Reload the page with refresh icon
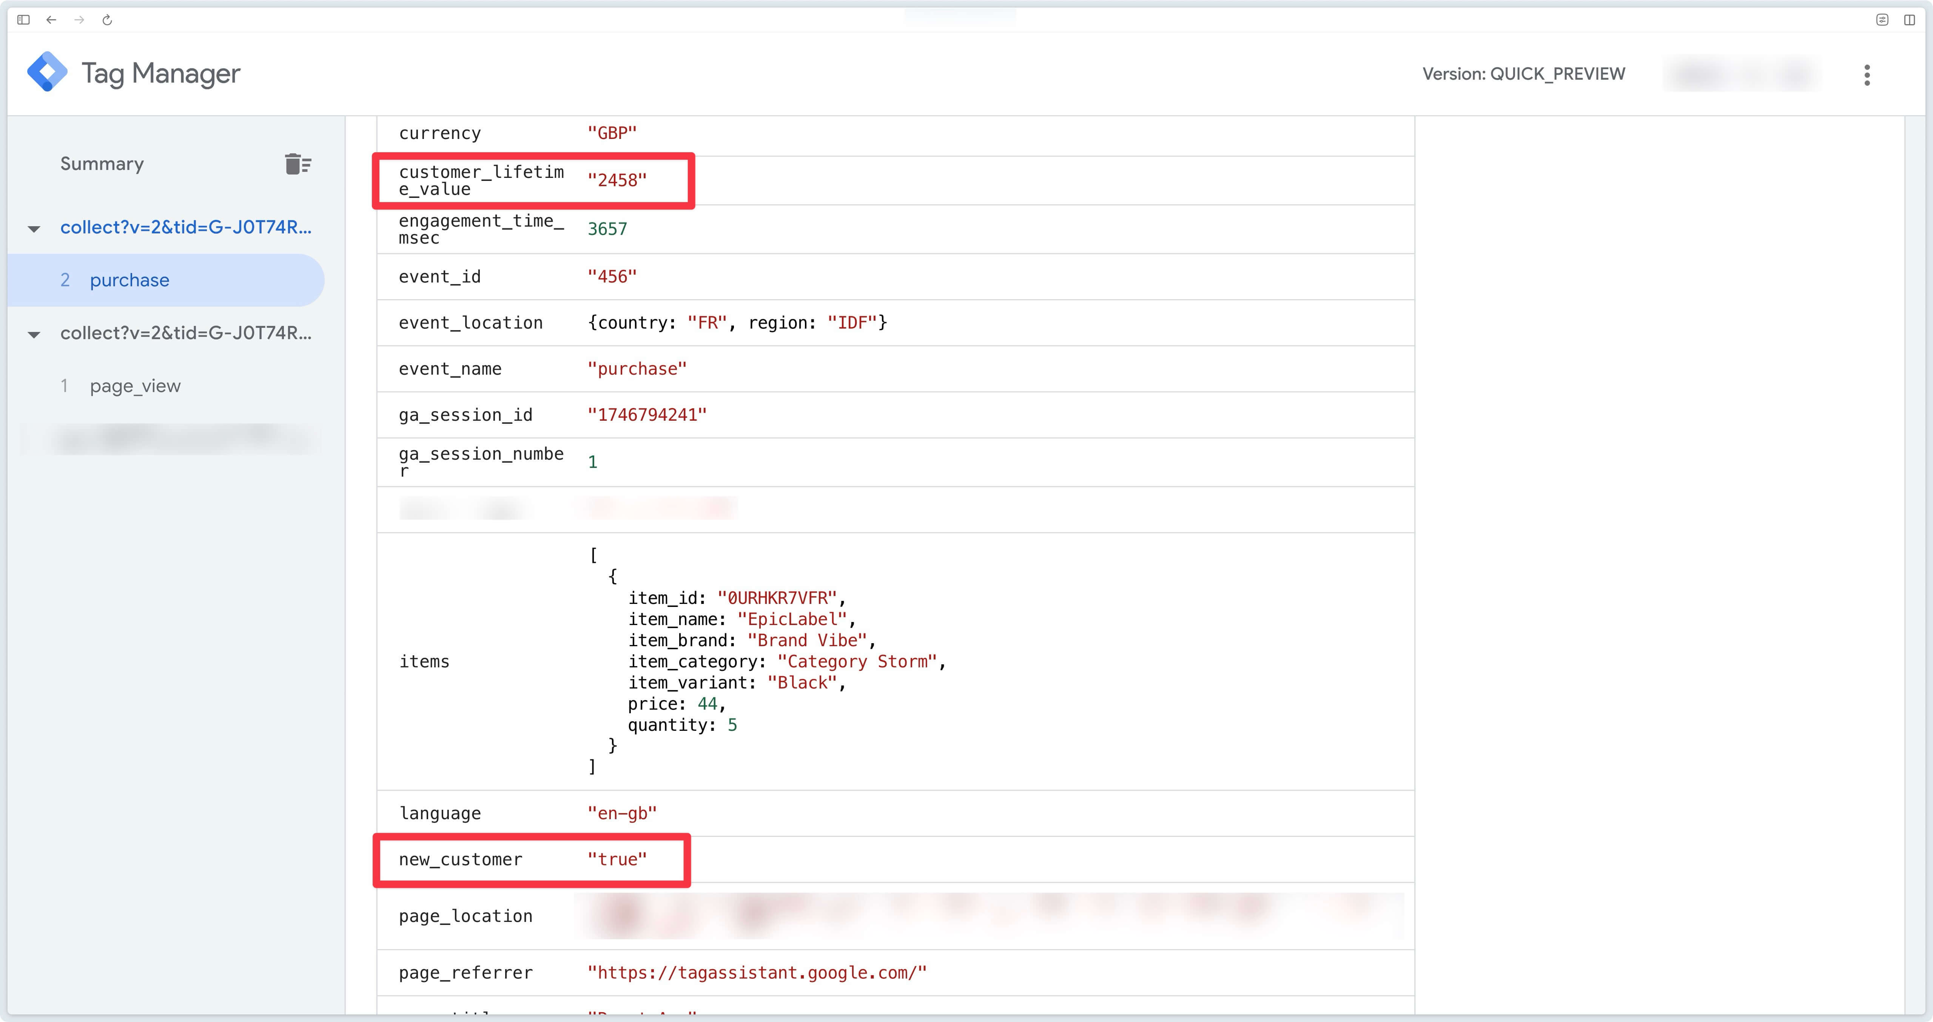The image size is (1933, 1022). pos(107,20)
